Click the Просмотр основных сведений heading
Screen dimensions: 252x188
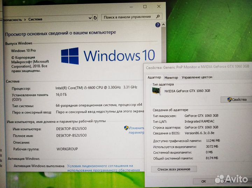61,33
